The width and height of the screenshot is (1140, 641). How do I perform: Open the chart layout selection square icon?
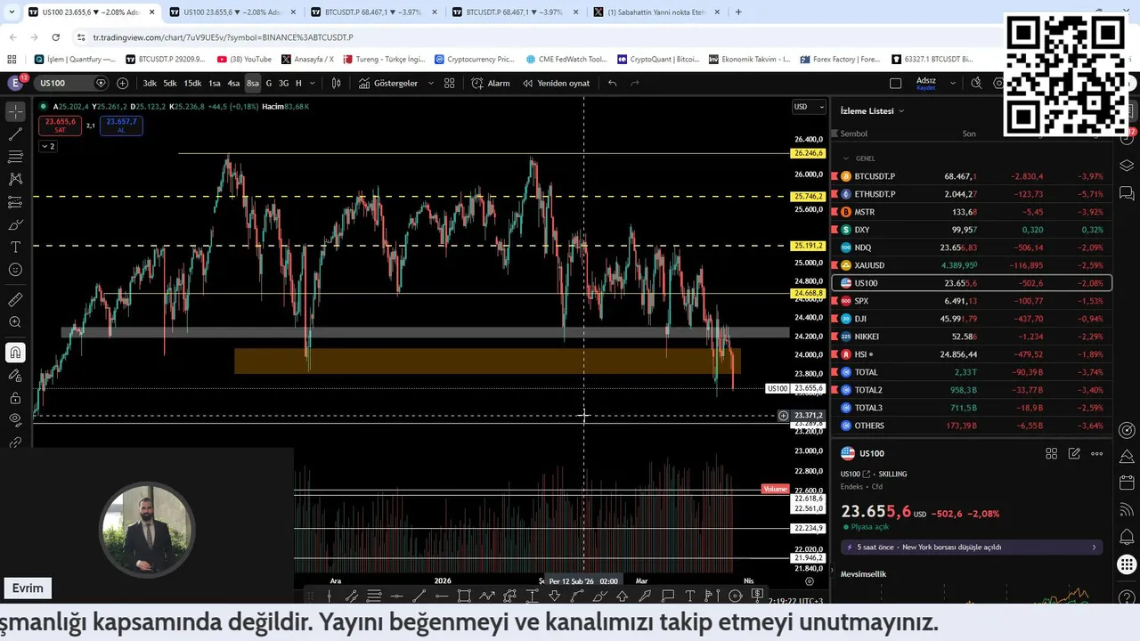pos(896,83)
